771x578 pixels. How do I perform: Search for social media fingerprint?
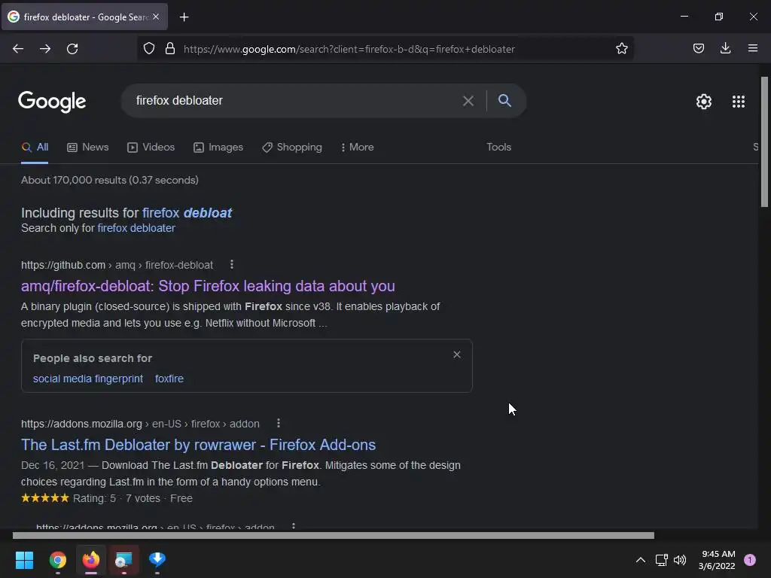[88, 379]
